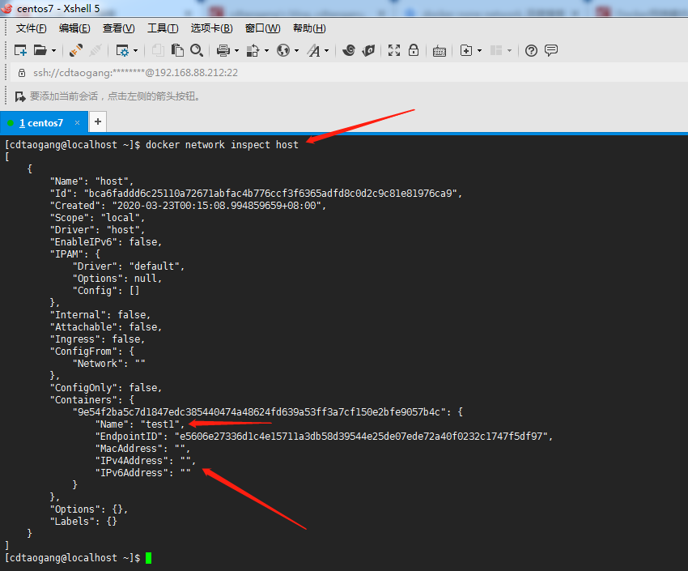Image resolution: width=688 pixels, height=571 pixels.
Task: Open the 窗口(W) menu
Action: coord(262,28)
